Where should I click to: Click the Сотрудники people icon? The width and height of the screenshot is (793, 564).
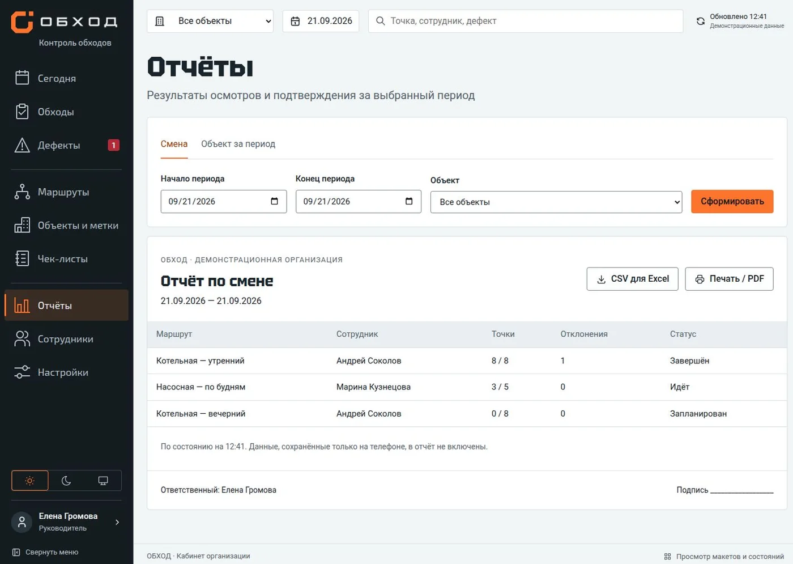(22, 338)
